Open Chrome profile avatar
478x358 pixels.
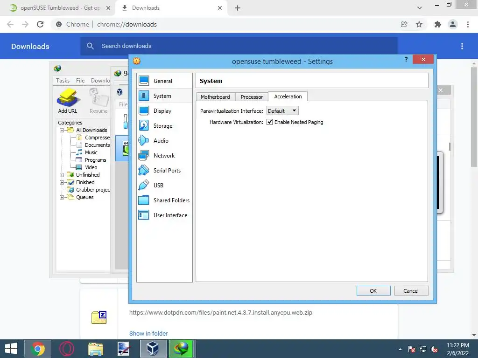tap(453, 24)
